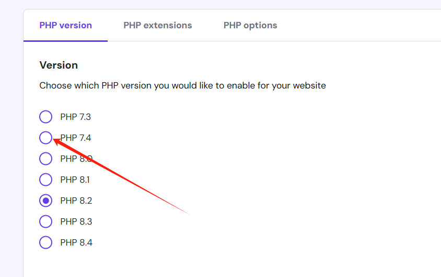Viewport: 441px width, 277px height.
Task: Enable the PHP 8.0 radio button
Action: [x=46, y=159]
